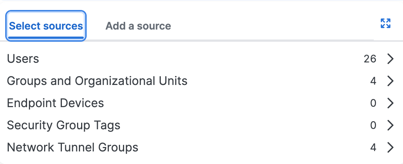Click the count 4 beside Network Tunnel Groups

coord(373,148)
